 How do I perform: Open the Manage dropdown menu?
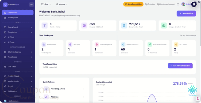pos(61,4)
